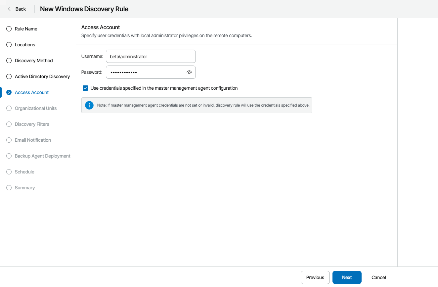Click the Schedule step circle
This screenshot has height=287, width=438.
pyautogui.click(x=9, y=172)
